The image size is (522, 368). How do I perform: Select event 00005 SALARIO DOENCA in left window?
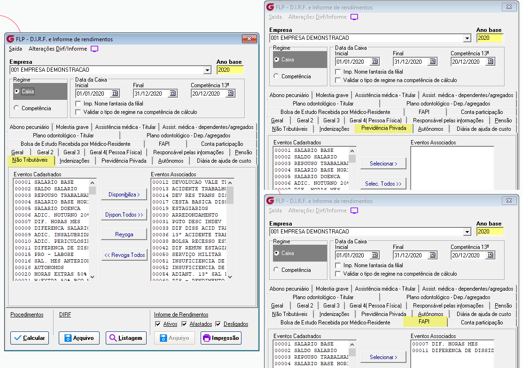point(51,209)
